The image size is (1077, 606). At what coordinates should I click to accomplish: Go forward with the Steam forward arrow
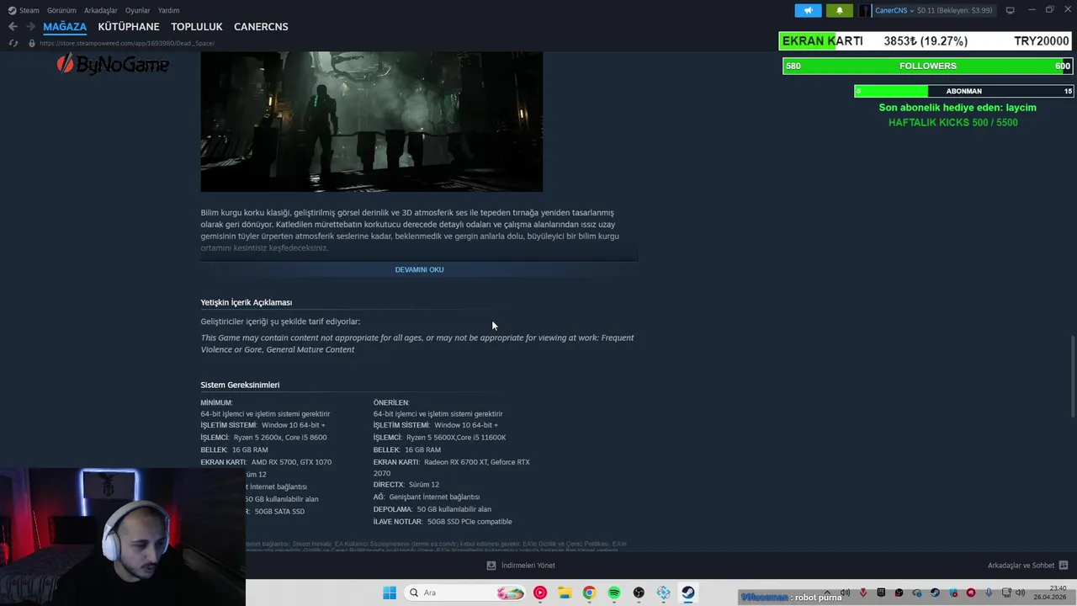[30, 26]
